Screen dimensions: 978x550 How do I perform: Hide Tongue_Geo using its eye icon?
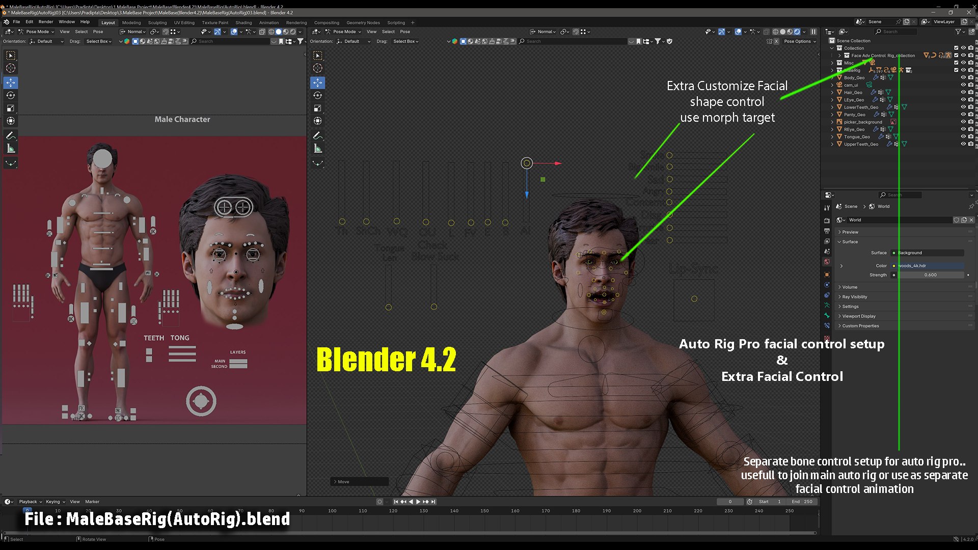(963, 136)
